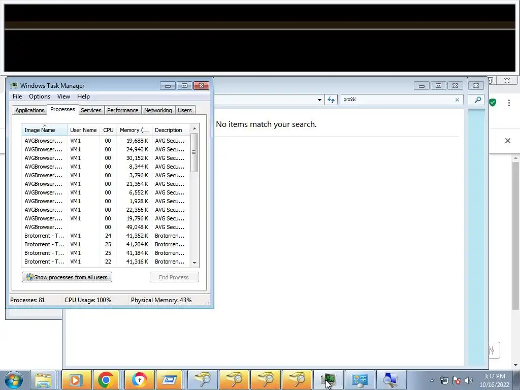
Task: Click the CPU Usage: 100% status entry
Action: (x=88, y=300)
